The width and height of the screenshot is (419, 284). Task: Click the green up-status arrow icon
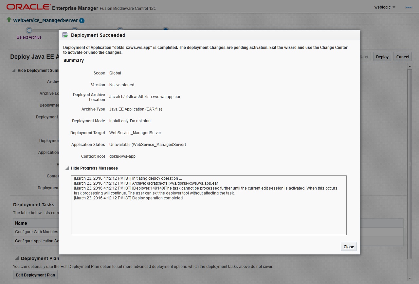(9, 20)
